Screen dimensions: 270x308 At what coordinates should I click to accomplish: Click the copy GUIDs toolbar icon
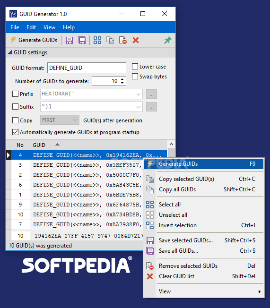pos(110,40)
